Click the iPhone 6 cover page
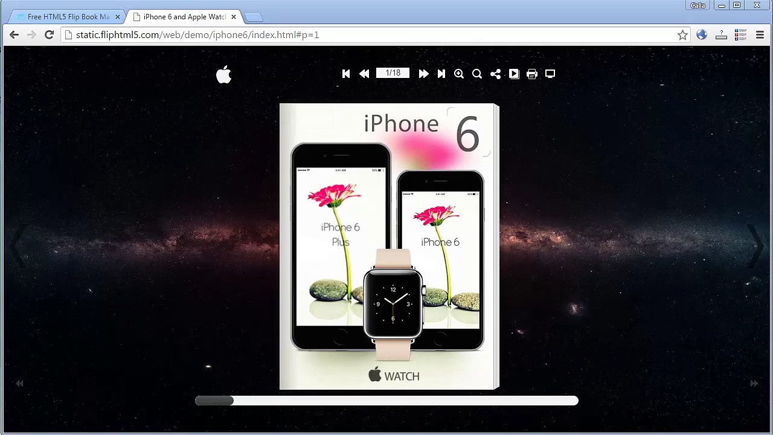This screenshot has width=773, height=435. point(387,246)
